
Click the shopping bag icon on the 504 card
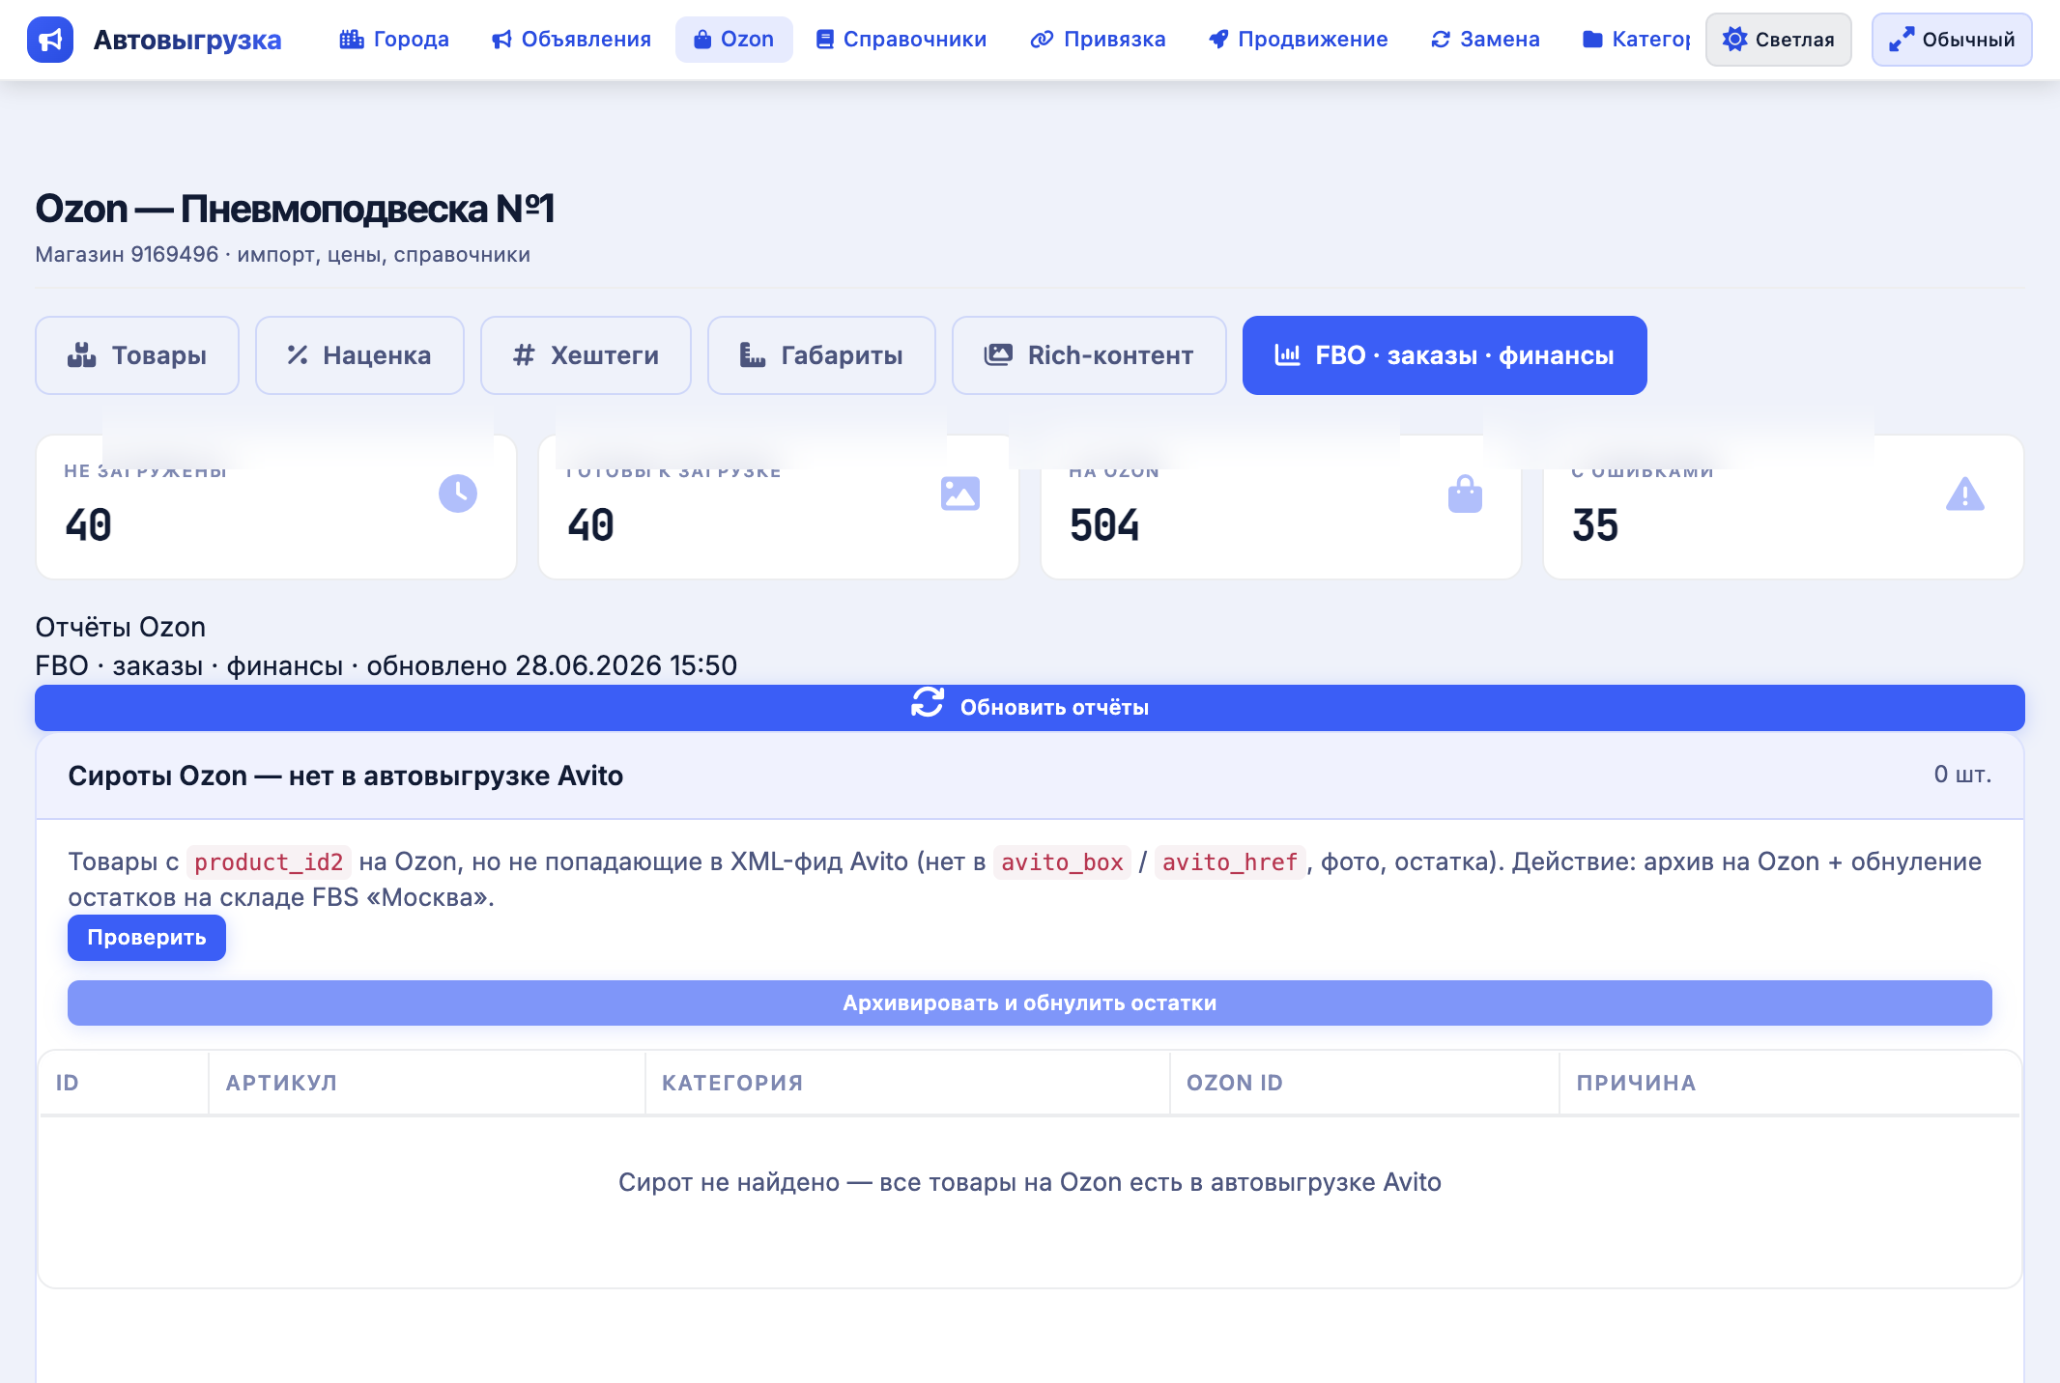(1465, 494)
